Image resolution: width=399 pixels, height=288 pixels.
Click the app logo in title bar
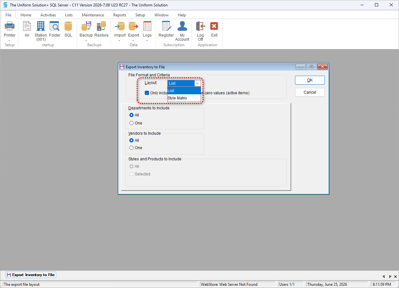[5, 5]
